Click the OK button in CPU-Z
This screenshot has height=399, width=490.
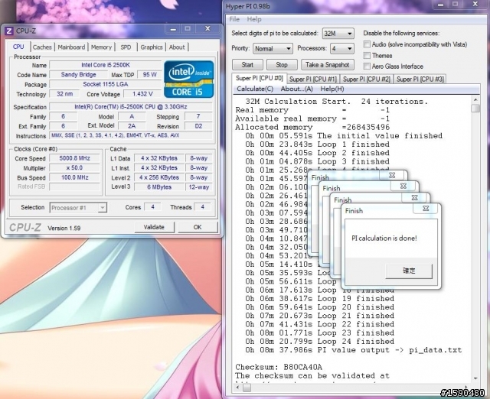198,227
